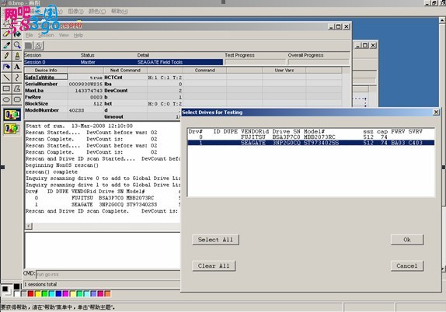Select the Rectangle shape tool
The width and height of the screenshot is (446, 312).
(6, 88)
